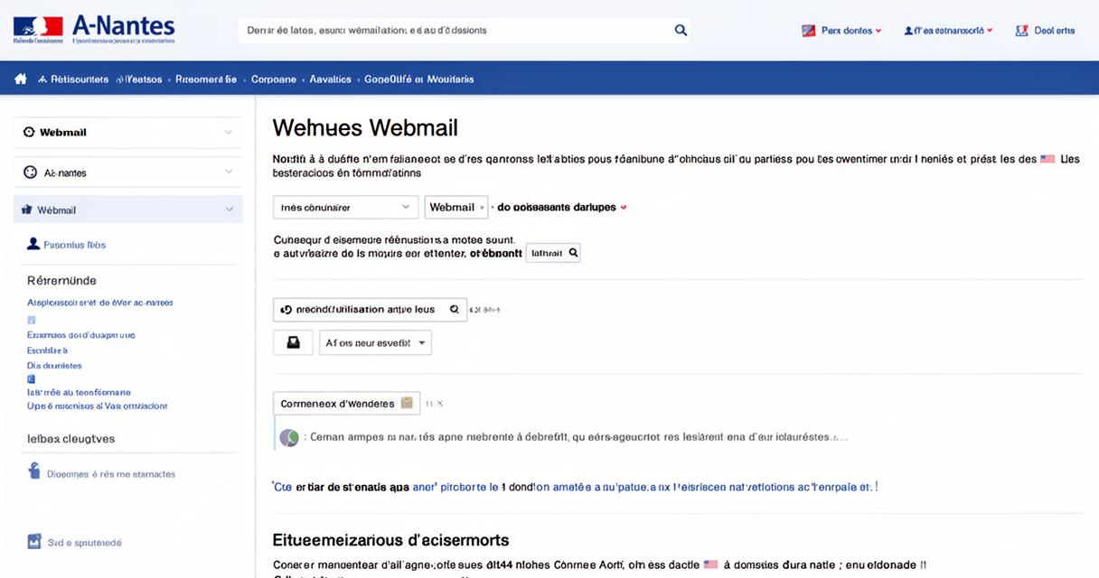Click the magnifier icon in the lathrait box

[572, 254]
